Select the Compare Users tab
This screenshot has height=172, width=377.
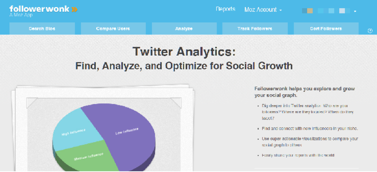[113, 29]
